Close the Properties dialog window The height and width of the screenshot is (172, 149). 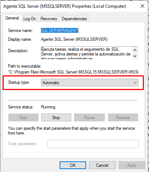click(142, 6)
